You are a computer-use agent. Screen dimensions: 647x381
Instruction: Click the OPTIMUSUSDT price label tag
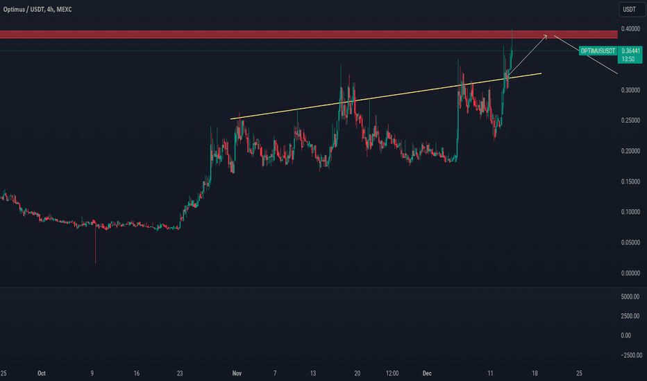(x=598, y=51)
